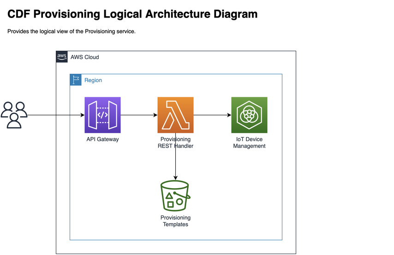The width and height of the screenshot is (394, 255).
Task: Click the 'AWS Cloud' label
Action: tap(85, 57)
